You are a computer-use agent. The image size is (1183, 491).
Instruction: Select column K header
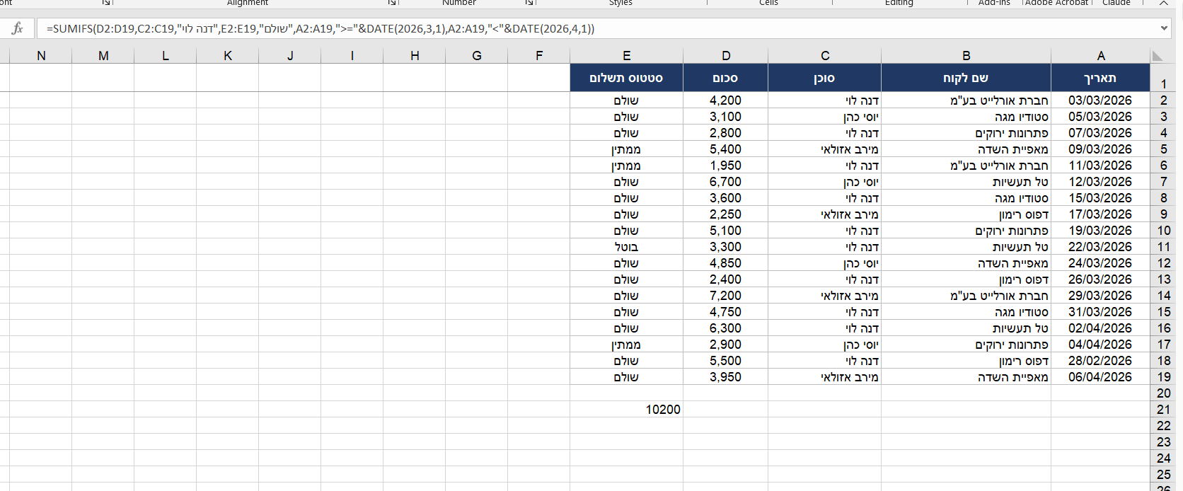[228, 56]
